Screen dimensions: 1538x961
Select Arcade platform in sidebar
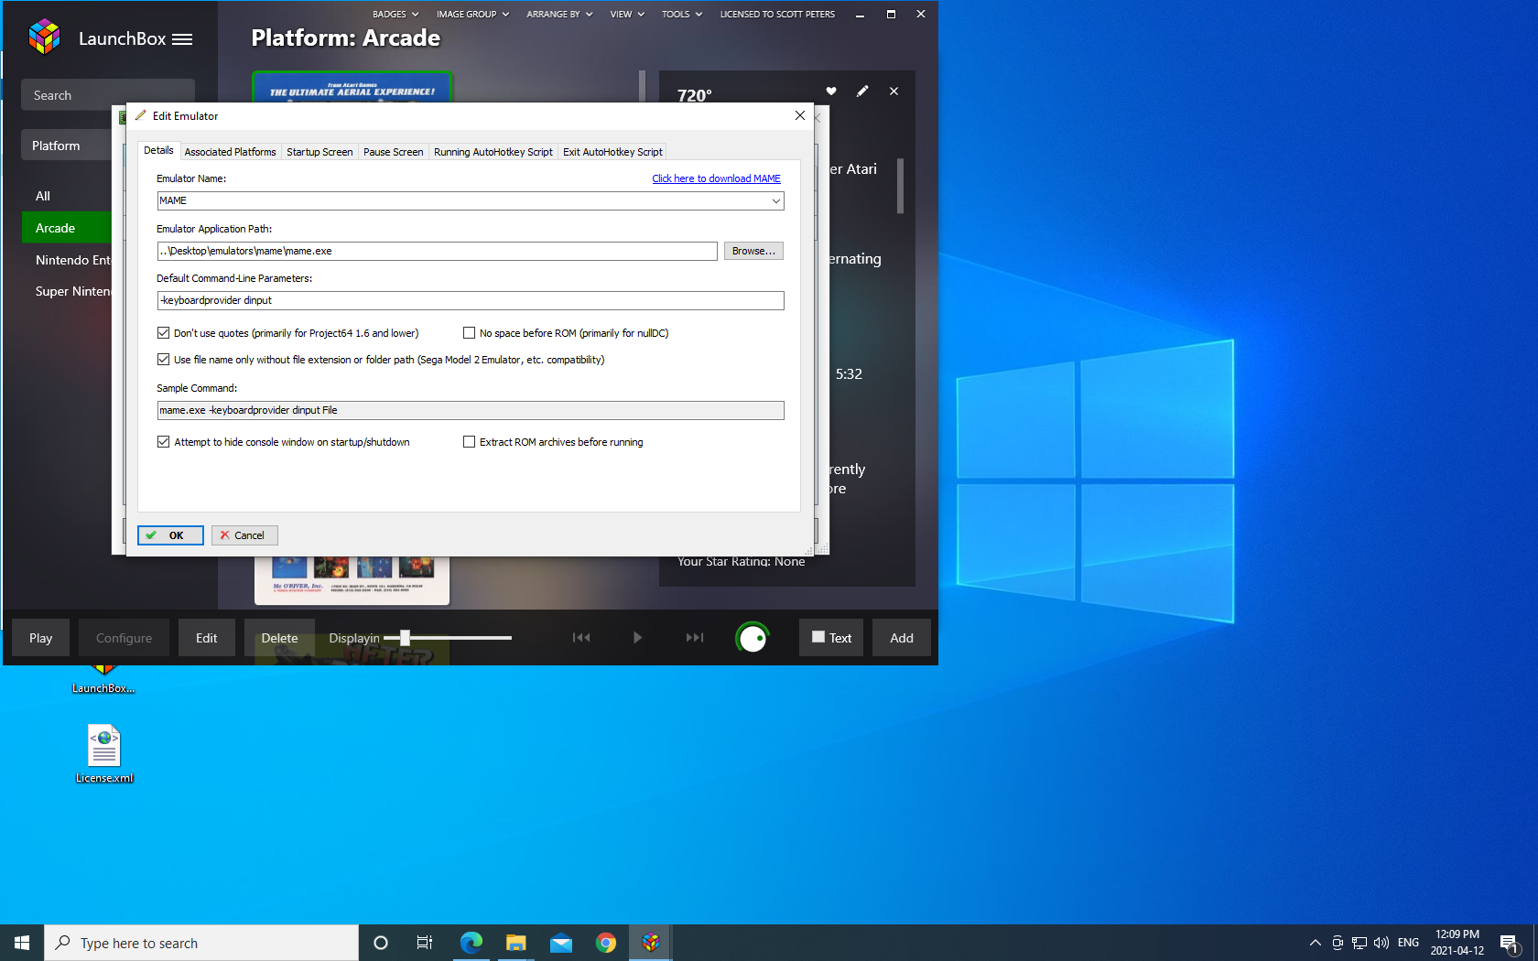click(66, 228)
